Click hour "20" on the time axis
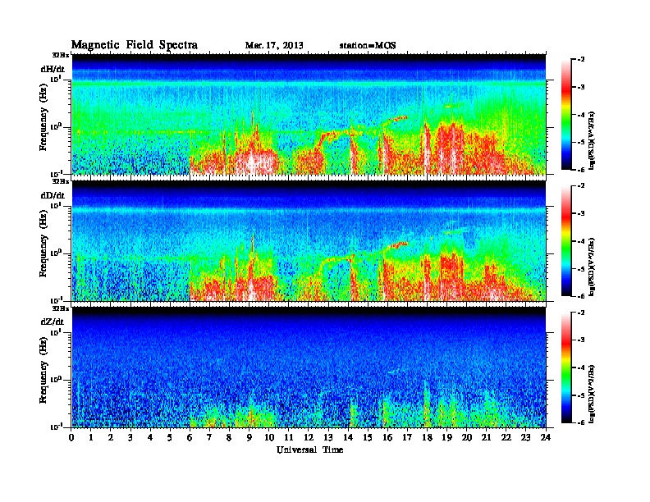Screen dimensions: 650x502 click(x=467, y=438)
